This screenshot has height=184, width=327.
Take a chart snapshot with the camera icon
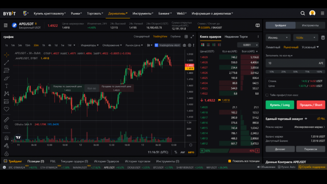[x=184, y=46]
